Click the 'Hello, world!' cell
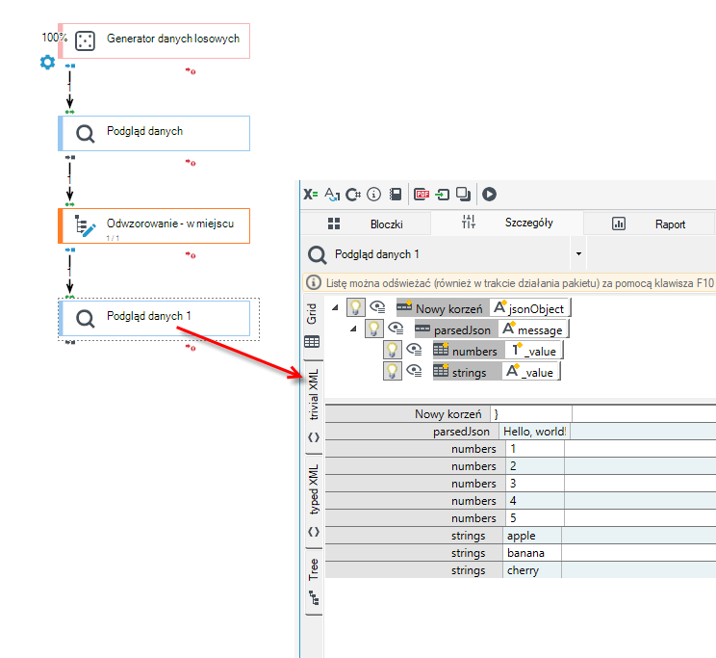716x658 pixels. click(534, 432)
